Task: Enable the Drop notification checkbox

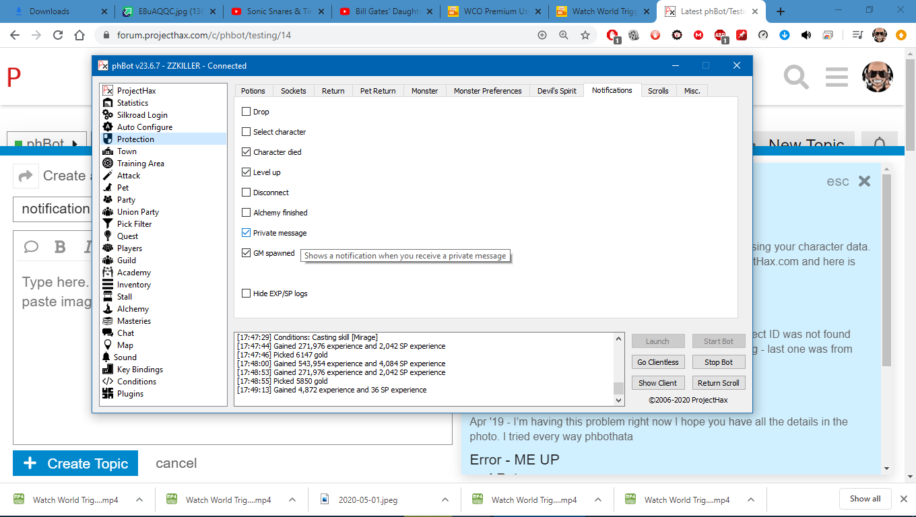Action: tap(247, 112)
